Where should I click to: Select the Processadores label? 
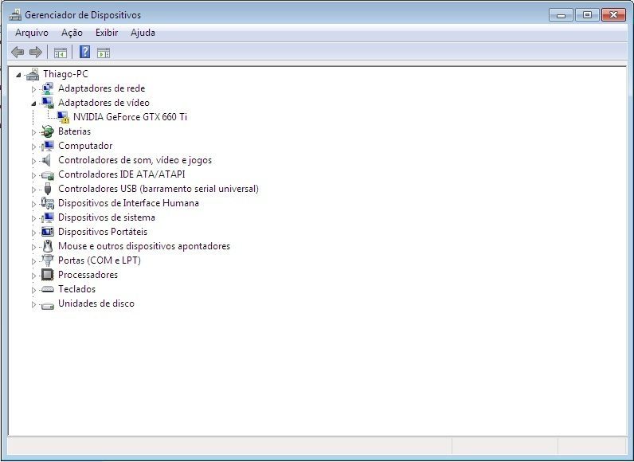pyautogui.click(x=88, y=275)
